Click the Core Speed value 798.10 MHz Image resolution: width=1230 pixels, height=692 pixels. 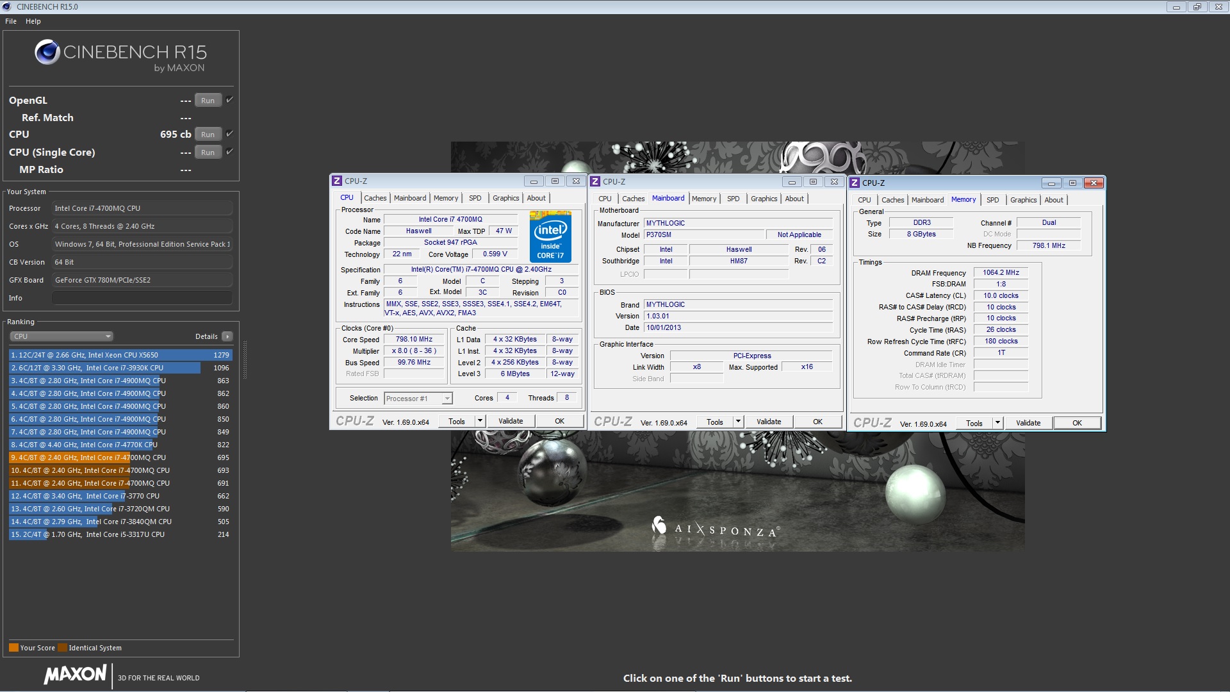(414, 340)
